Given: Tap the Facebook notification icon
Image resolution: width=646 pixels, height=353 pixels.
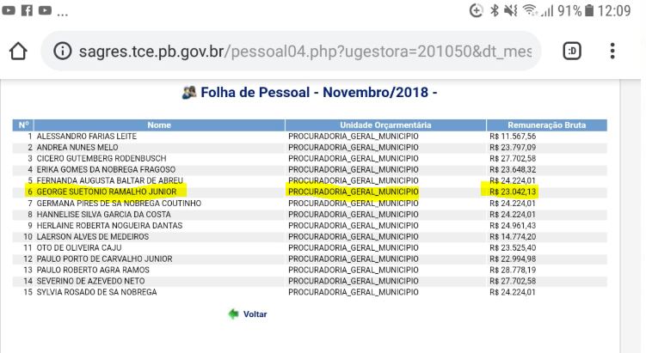Looking at the screenshot, I should click(27, 10).
